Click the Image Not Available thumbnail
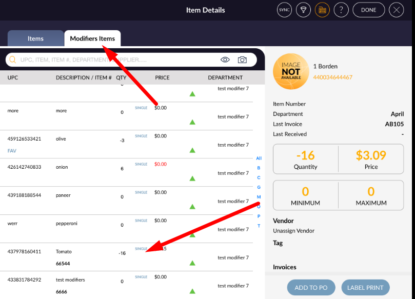415x299 pixels. tap(290, 72)
